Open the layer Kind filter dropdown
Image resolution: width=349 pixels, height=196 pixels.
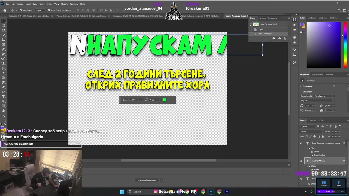307,126
